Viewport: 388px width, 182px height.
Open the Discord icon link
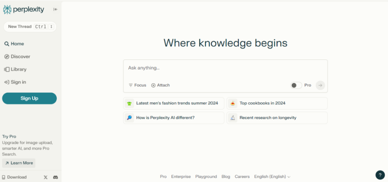point(55,177)
